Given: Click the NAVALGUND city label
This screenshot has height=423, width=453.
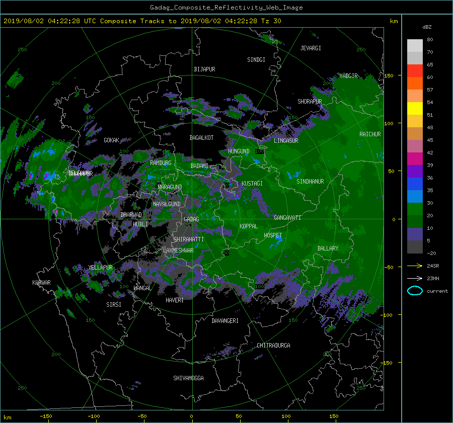Looking at the screenshot, I should point(167,204).
